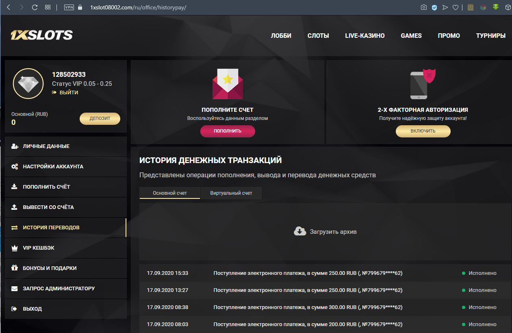512x333 pixels.
Task: Select the Основной счет tab
Action: coord(169,193)
